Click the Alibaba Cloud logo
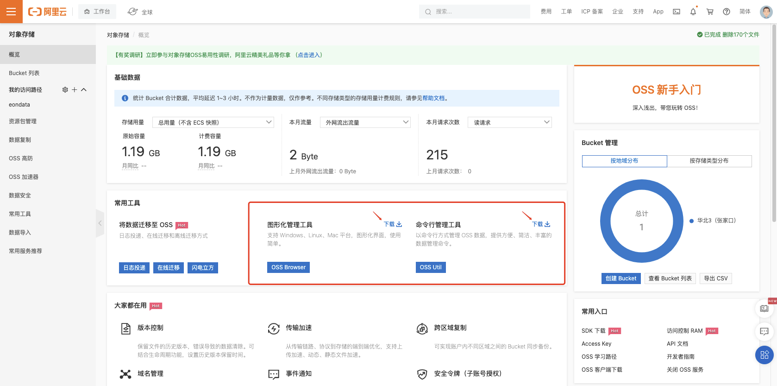The image size is (777, 386). pos(47,12)
